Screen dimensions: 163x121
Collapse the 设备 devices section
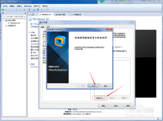(x=30, y=32)
